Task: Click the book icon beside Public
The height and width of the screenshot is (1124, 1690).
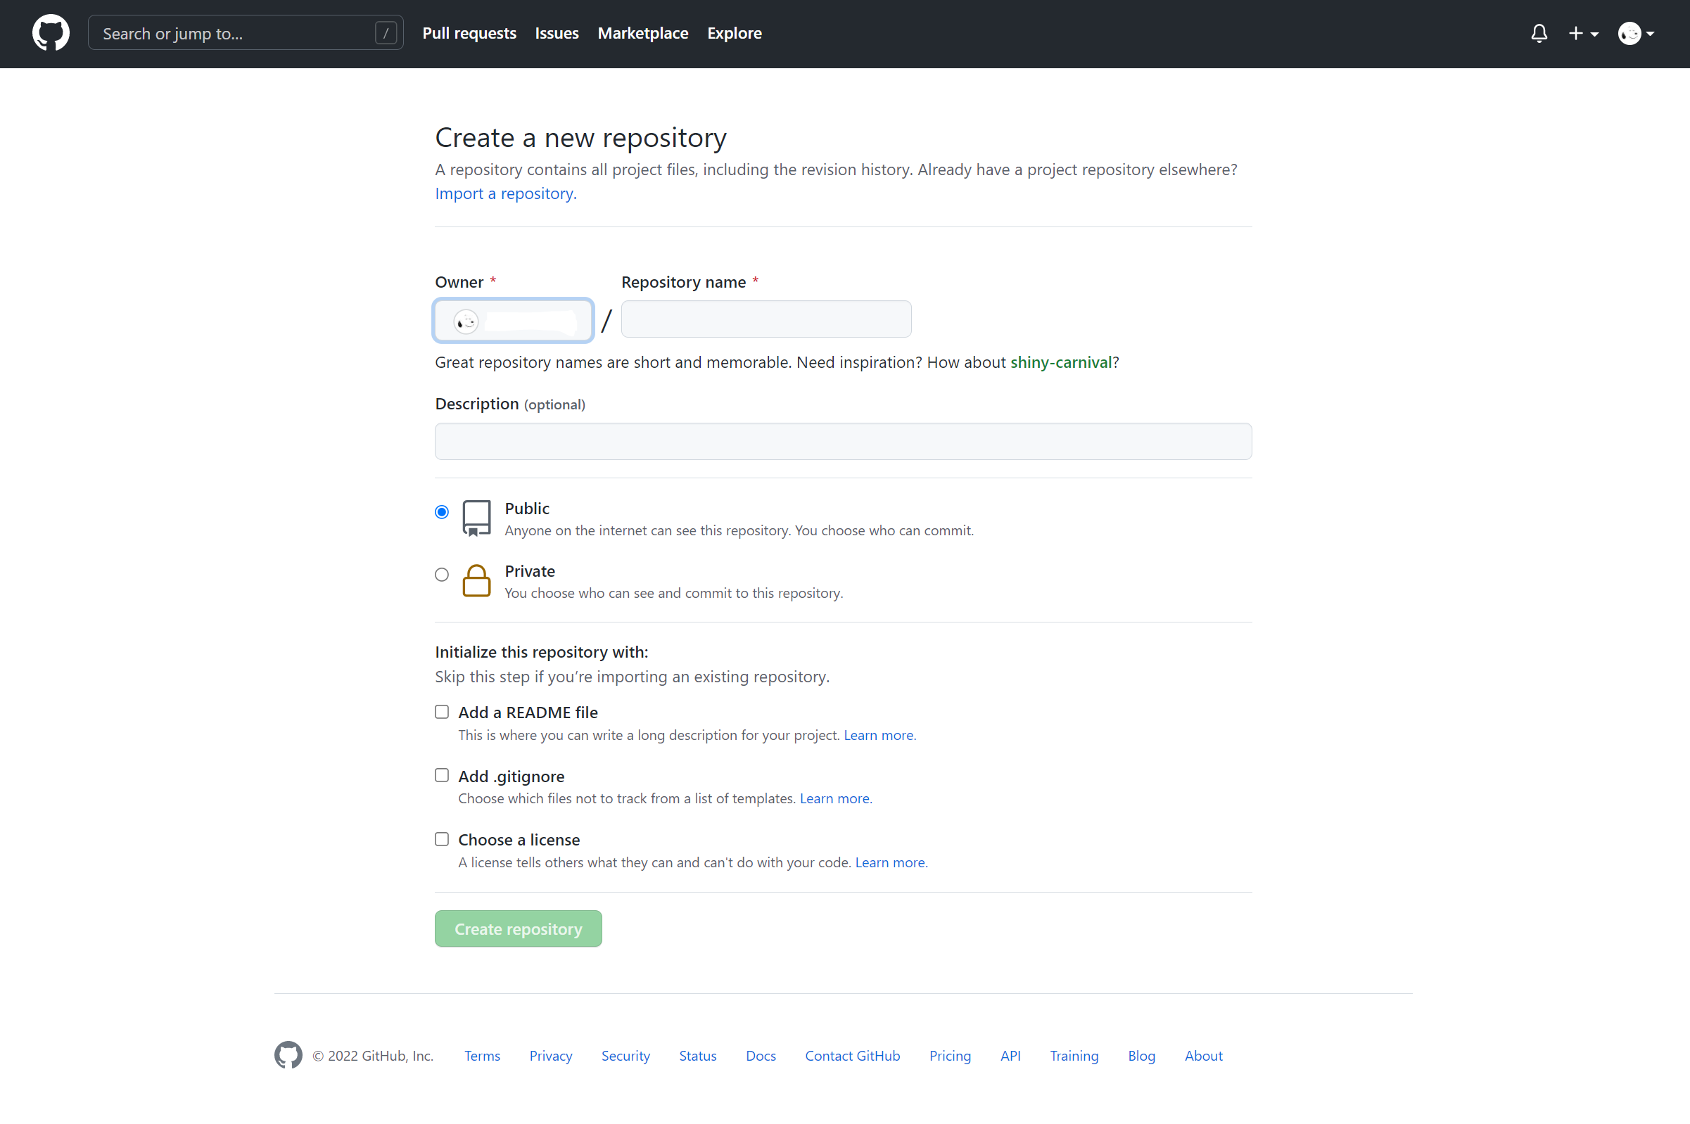Action: pos(476,518)
